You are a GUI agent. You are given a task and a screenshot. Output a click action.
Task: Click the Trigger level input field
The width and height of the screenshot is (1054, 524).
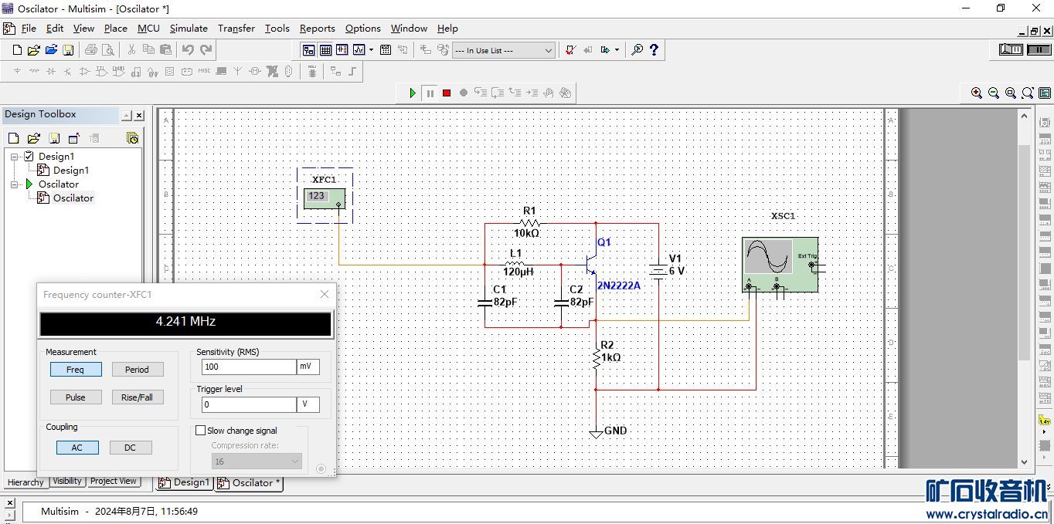(x=248, y=404)
